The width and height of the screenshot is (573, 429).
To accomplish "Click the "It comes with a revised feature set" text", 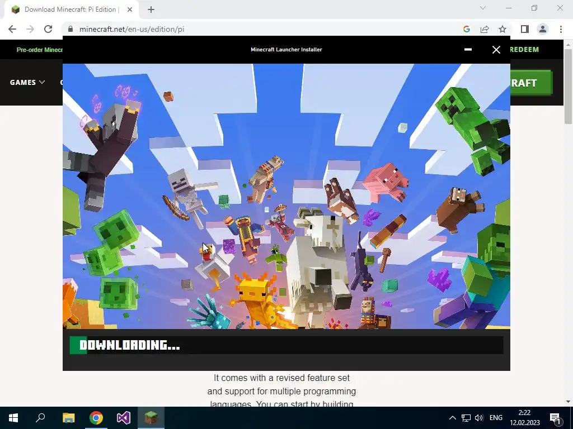I will [x=282, y=378].
